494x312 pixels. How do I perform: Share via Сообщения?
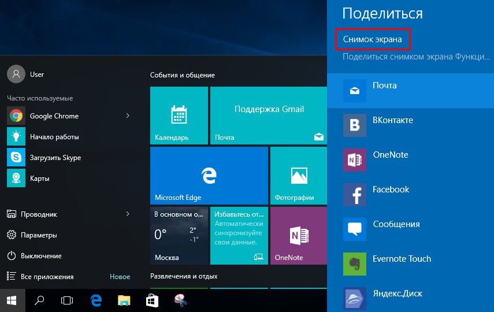pos(411,229)
